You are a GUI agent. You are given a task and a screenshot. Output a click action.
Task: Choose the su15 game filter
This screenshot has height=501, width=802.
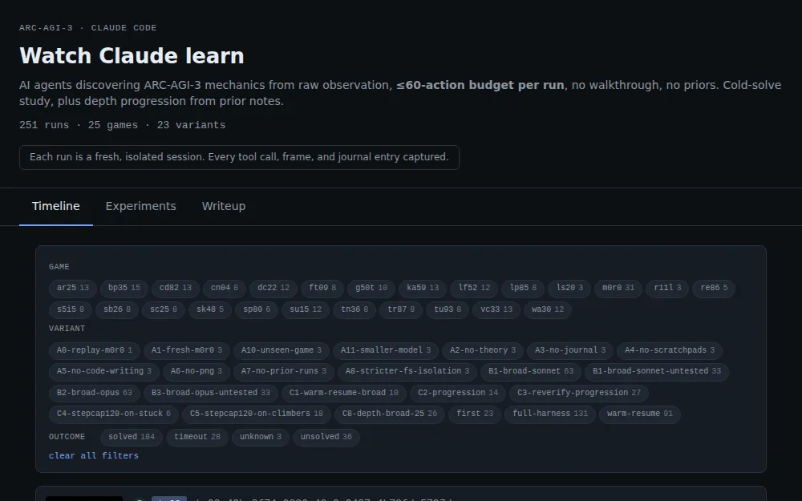[x=306, y=309]
